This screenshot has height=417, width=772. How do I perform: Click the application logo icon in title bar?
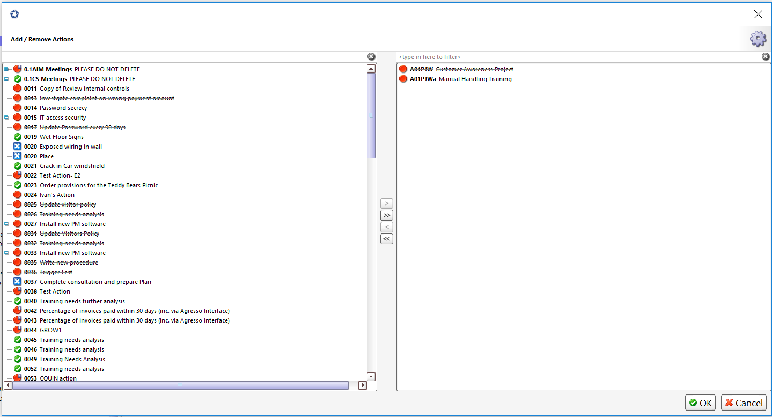point(14,14)
